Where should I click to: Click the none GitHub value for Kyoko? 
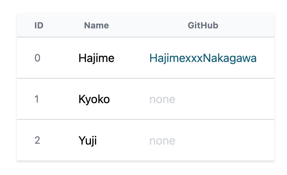(x=162, y=99)
